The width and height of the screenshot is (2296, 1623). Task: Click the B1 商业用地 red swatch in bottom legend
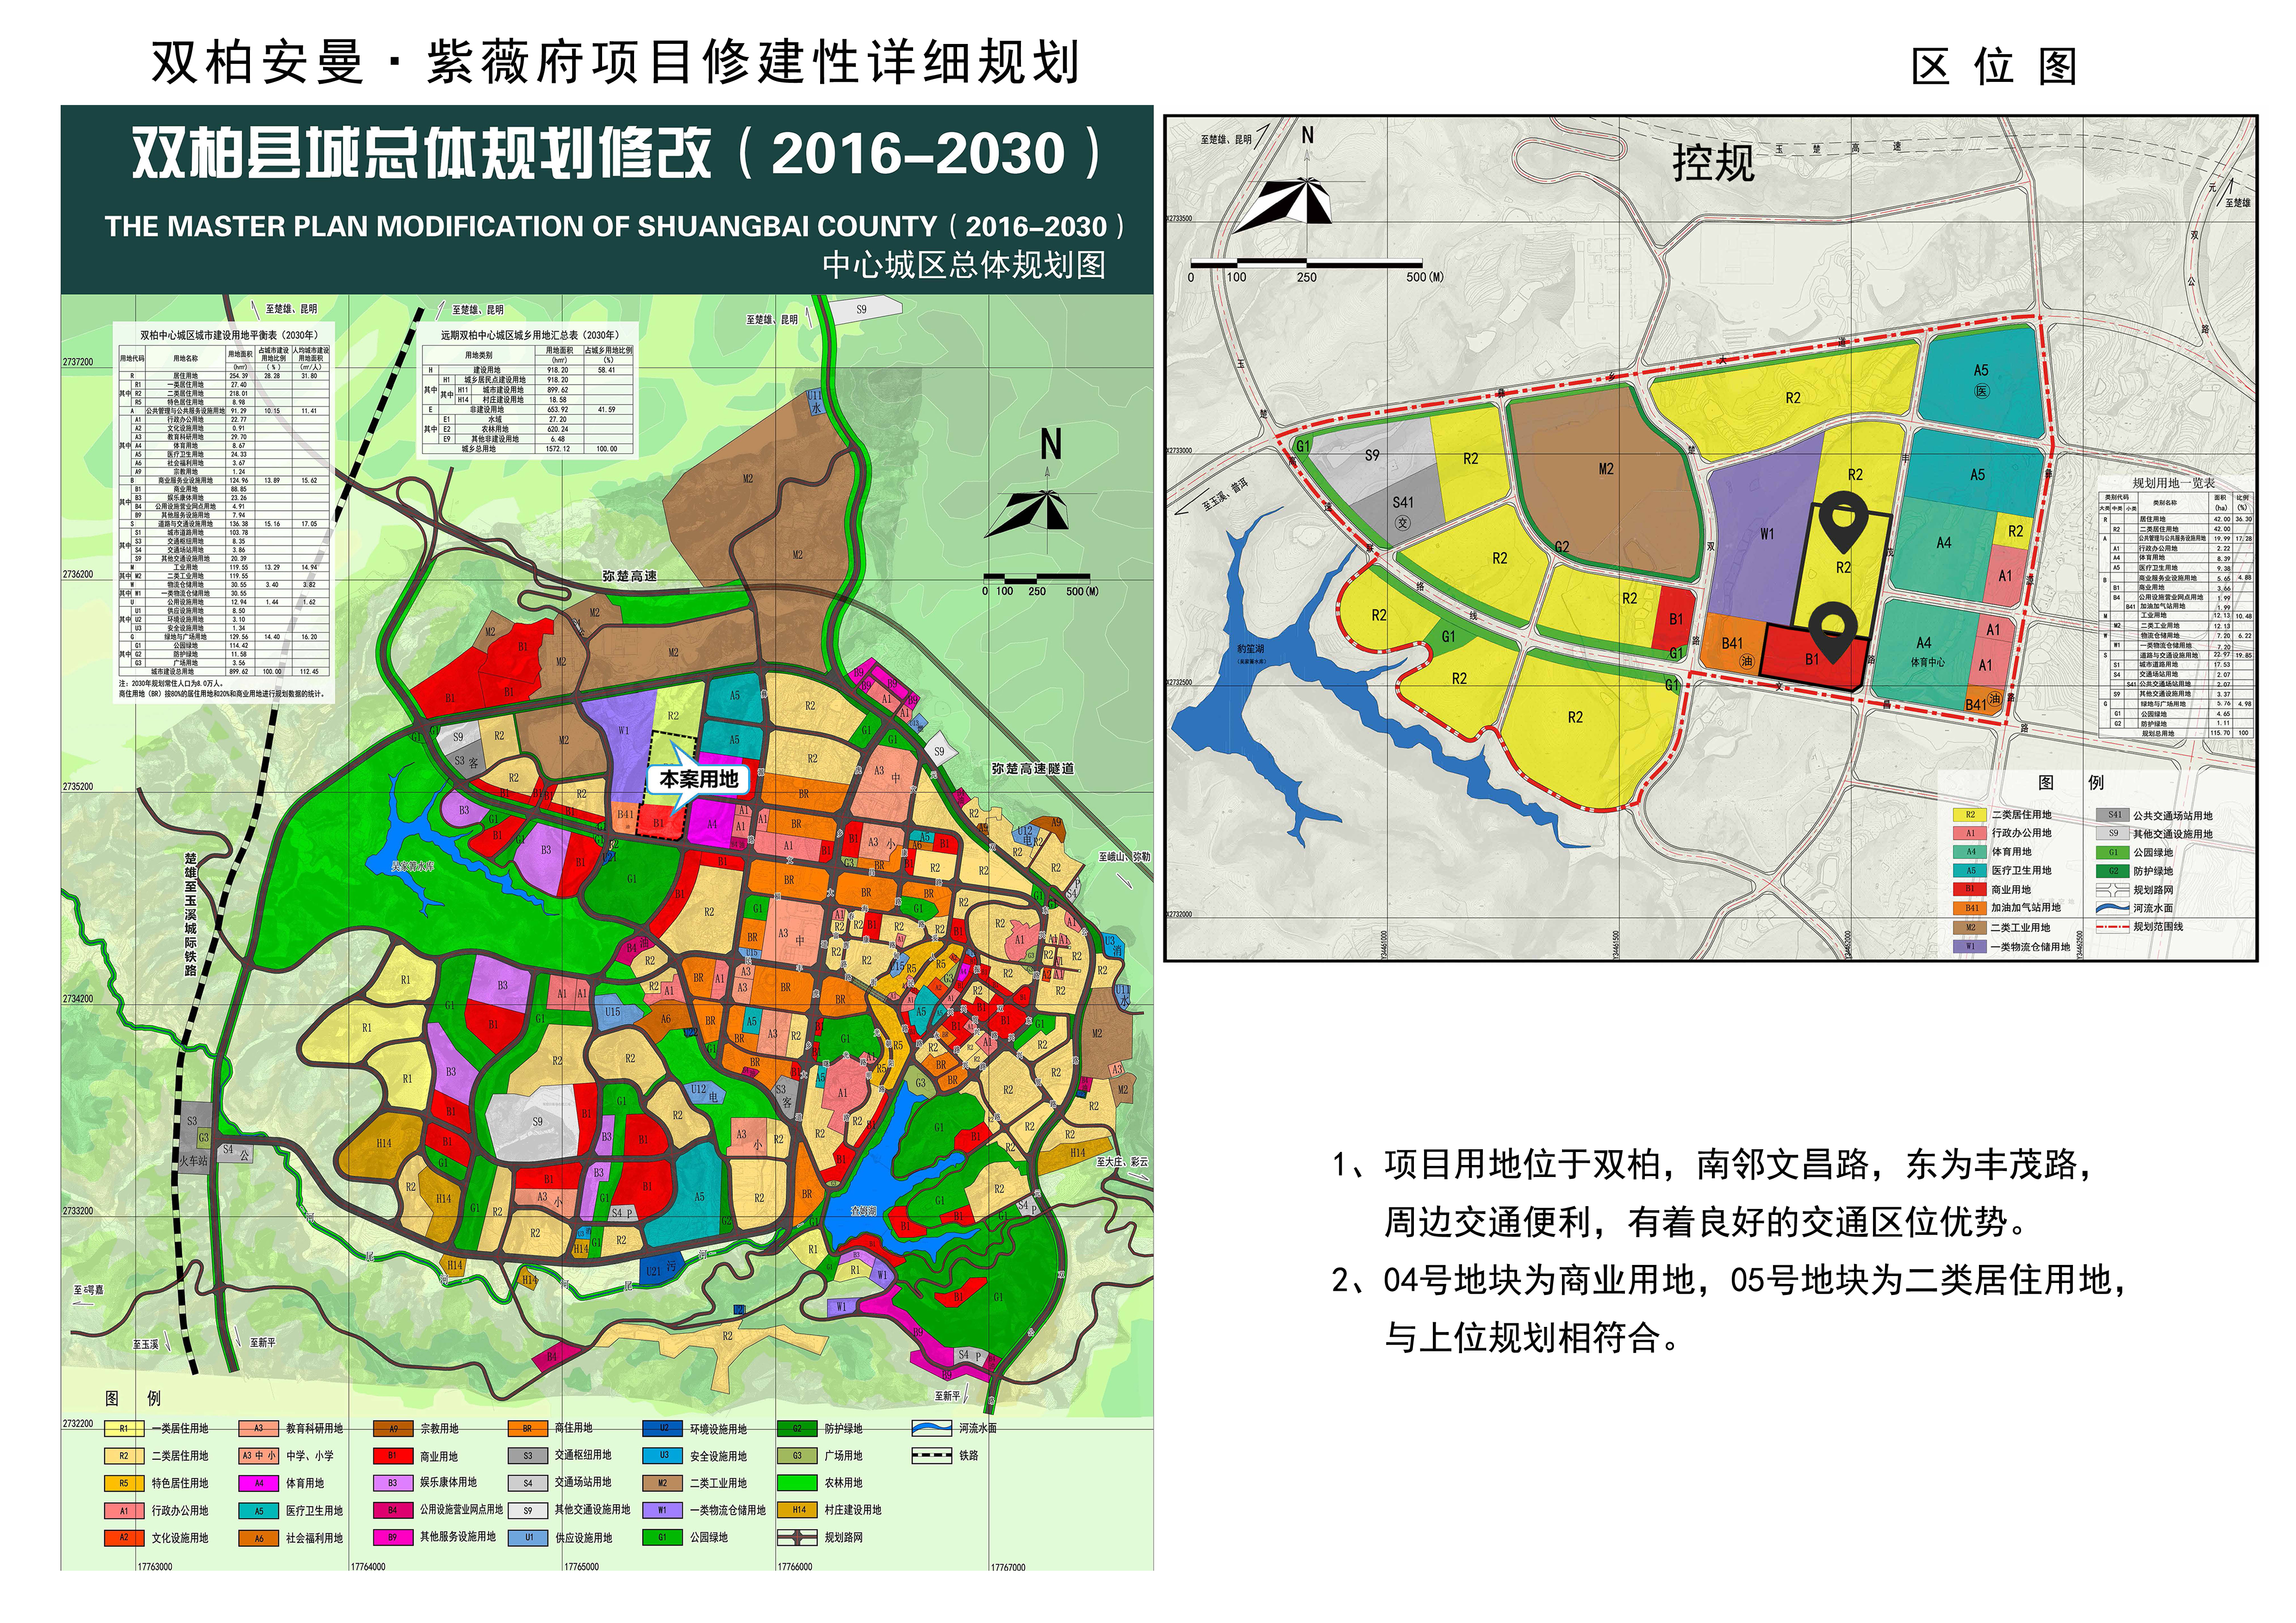393,1456
